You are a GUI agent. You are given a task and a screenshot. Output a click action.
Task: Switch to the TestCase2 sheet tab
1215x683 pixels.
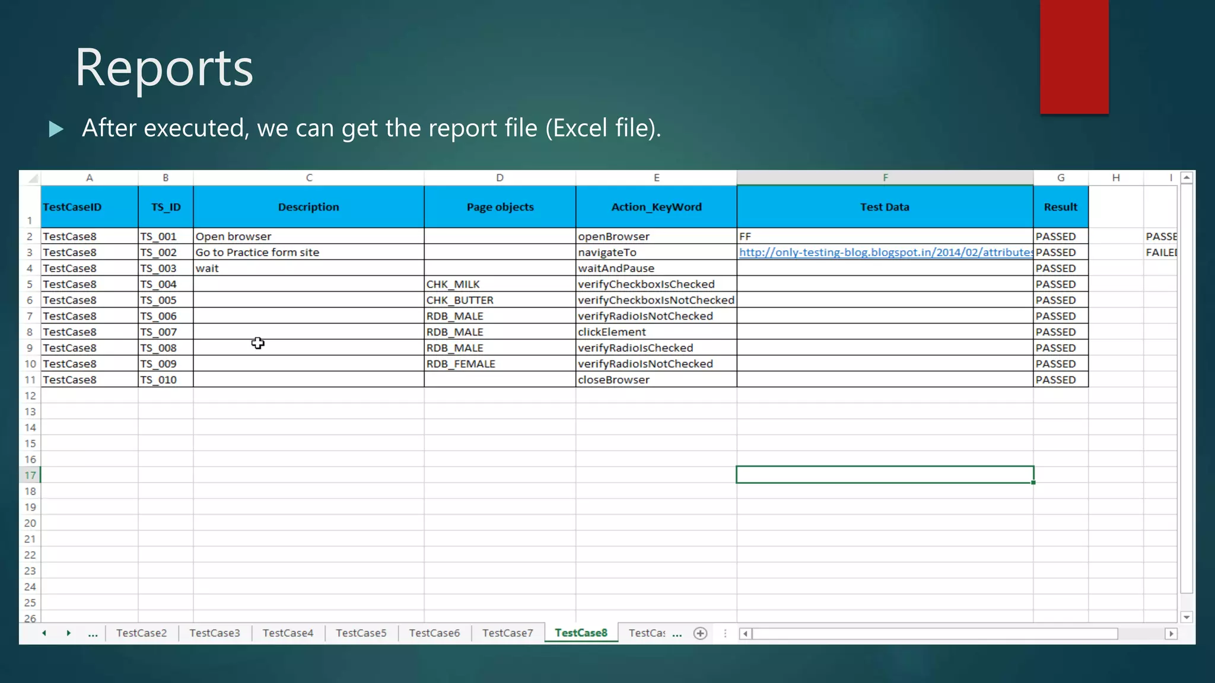pyautogui.click(x=141, y=633)
